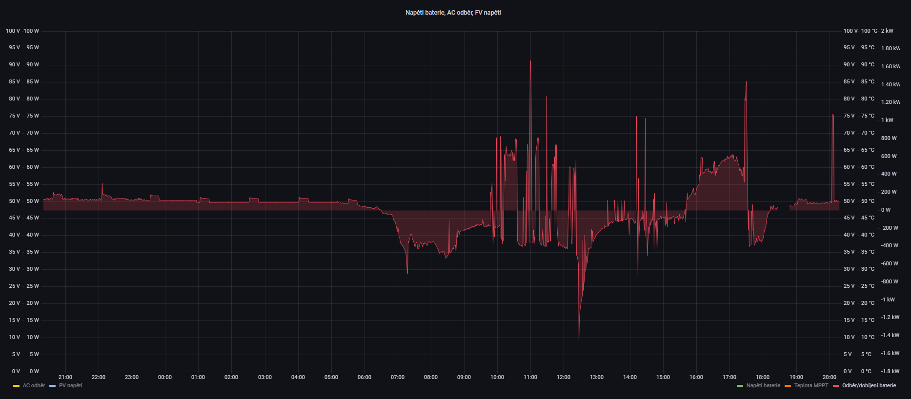
Task: Click the 11:00 time axis label
Action: 530,377
